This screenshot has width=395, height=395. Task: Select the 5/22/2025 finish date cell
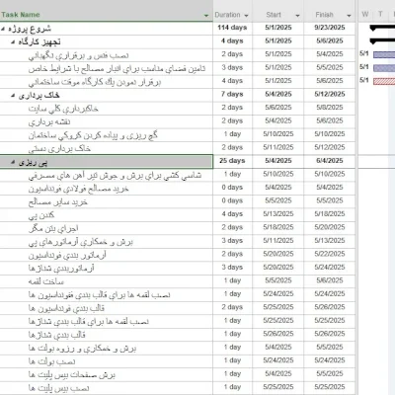pos(330,254)
